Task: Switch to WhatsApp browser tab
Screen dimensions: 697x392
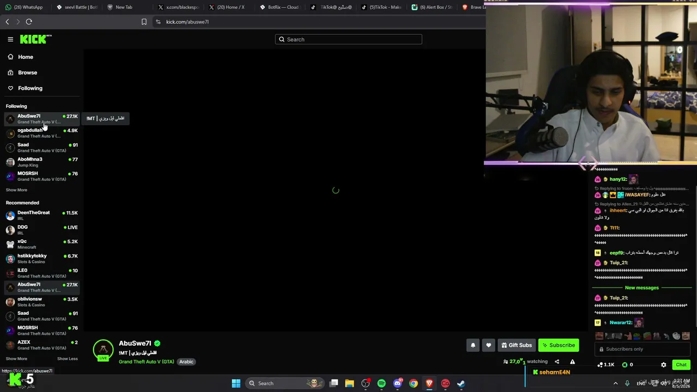Action: (24, 7)
